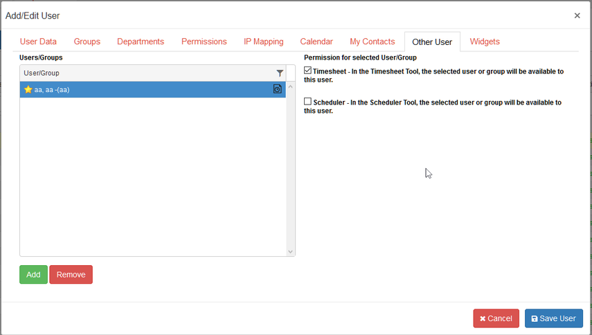This screenshot has width=592, height=335.
Task: Click the green Add button
Action: [34, 275]
